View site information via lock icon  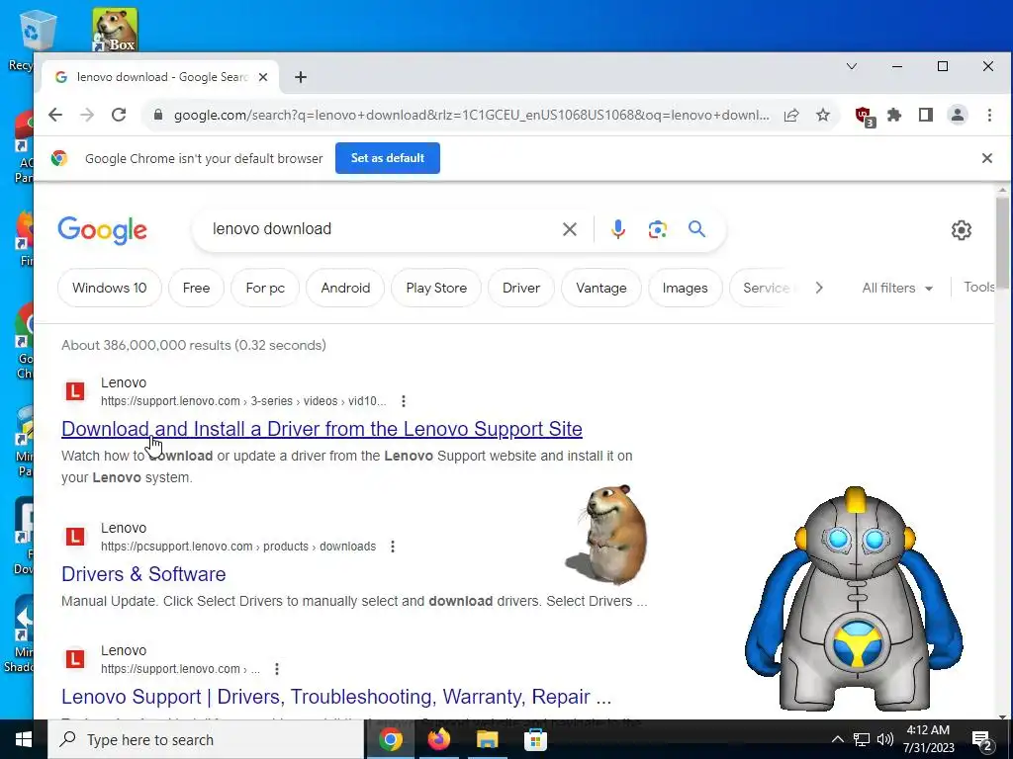tap(157, 115)
